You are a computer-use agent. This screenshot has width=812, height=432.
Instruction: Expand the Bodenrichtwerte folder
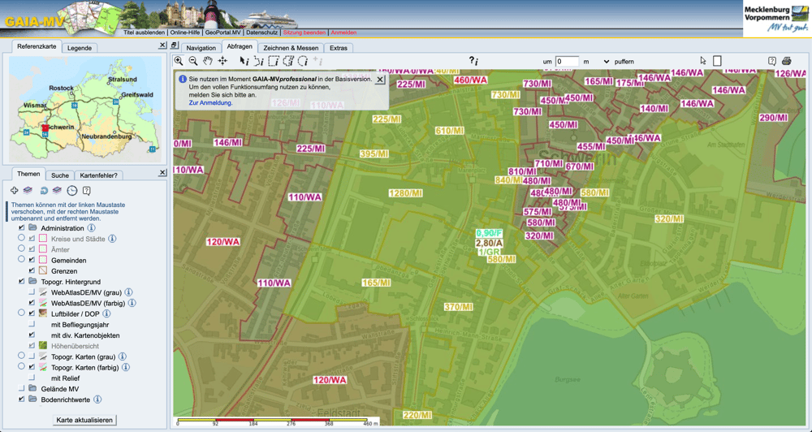(x=32, y=400)
